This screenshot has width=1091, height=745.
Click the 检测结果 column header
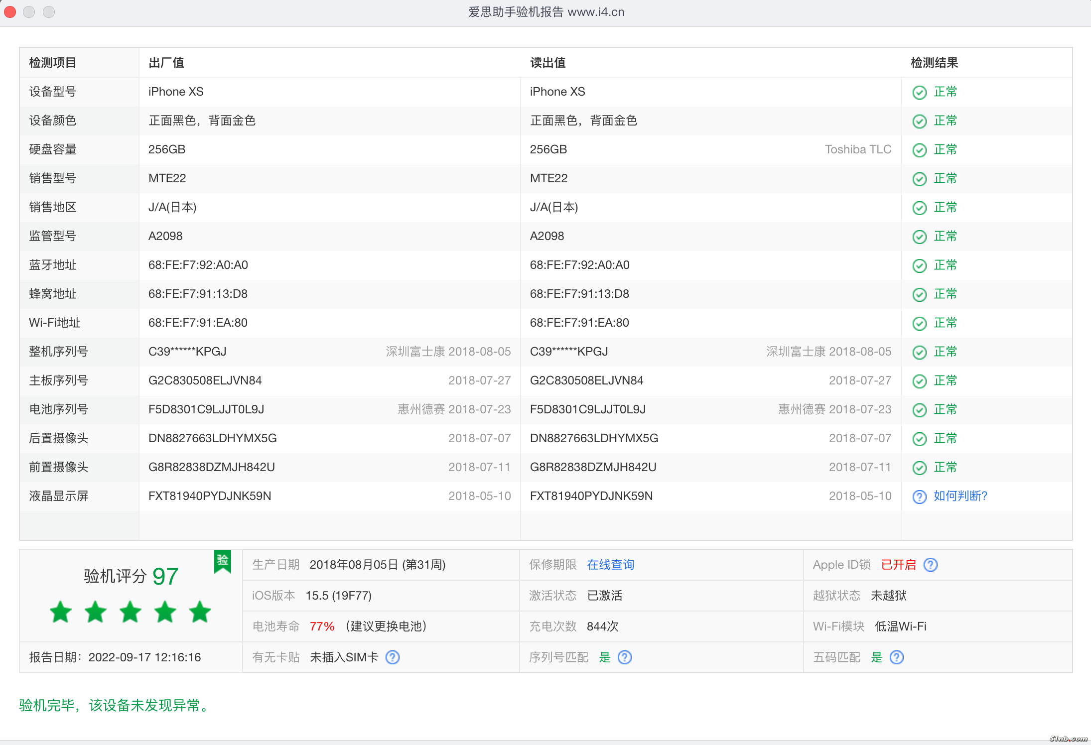[x=934, y=63]
